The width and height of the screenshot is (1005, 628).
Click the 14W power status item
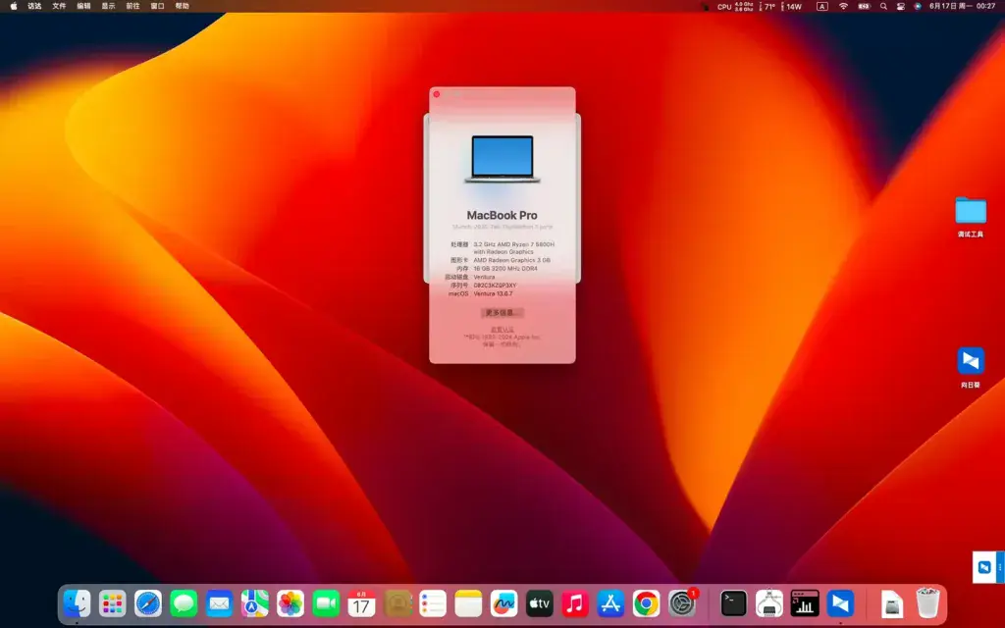(x=792, y=7)
